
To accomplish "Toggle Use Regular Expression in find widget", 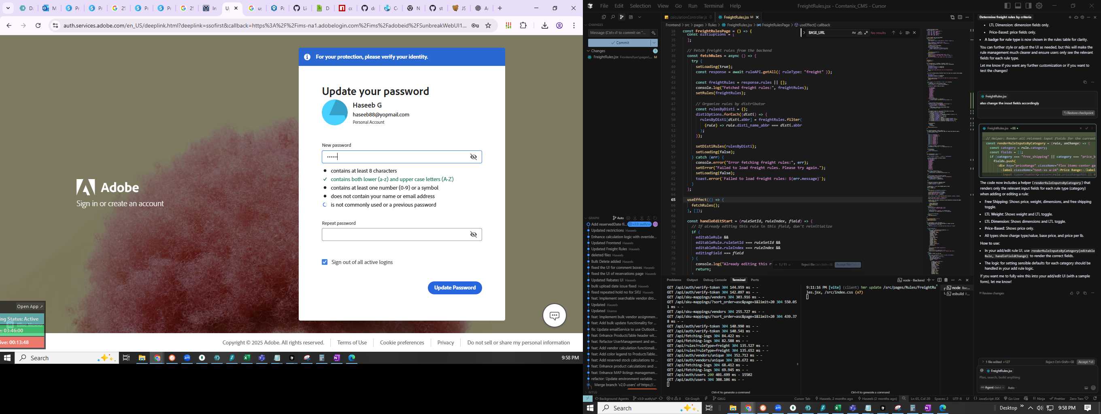I will tap(866, 33).
